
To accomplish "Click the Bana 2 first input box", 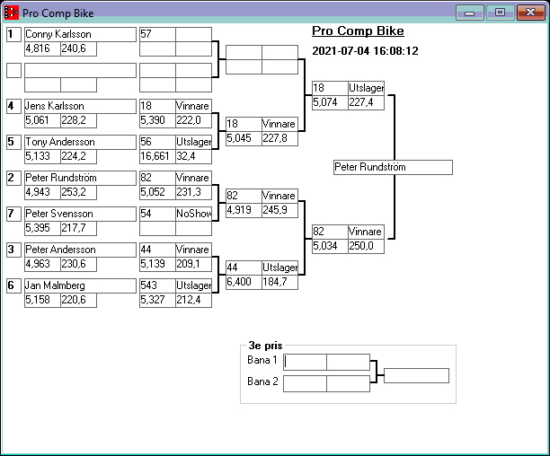I will 306,383.
